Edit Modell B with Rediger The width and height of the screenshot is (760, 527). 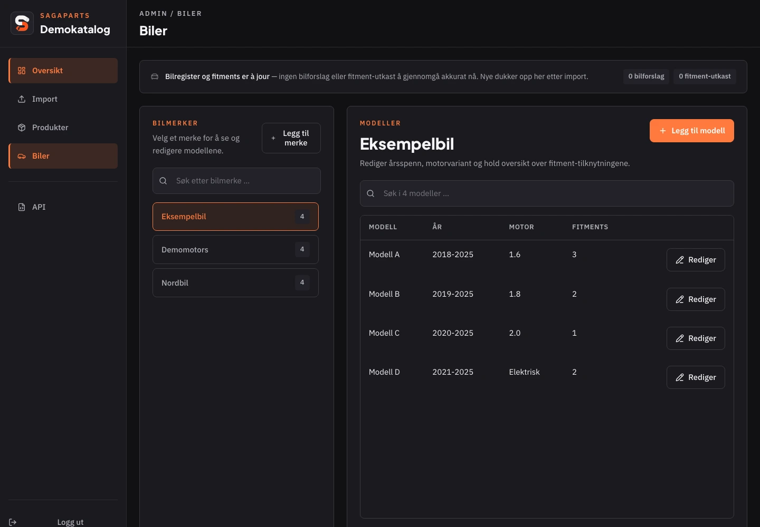tap(696, 299)
